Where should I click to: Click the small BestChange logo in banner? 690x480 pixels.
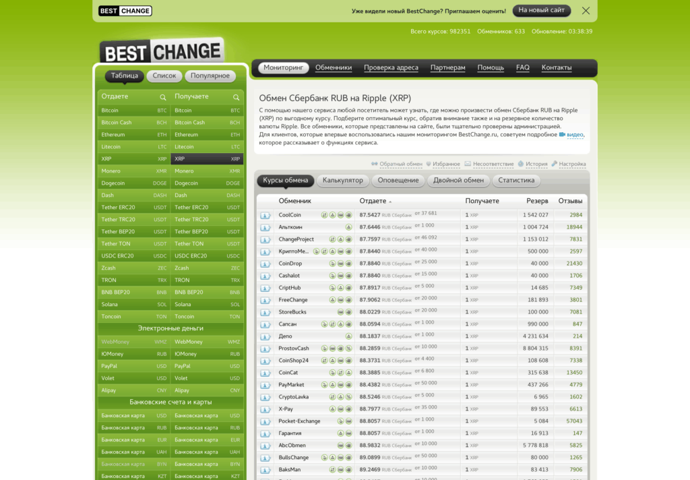coord(125,11)
